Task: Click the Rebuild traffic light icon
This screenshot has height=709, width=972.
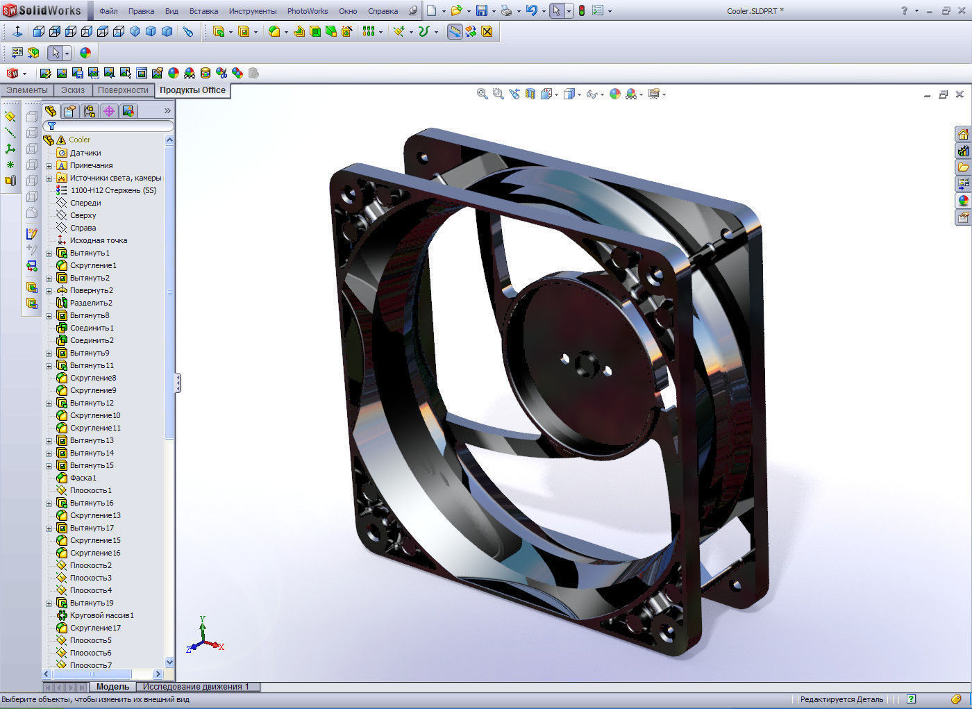Action: pos(582,10)
